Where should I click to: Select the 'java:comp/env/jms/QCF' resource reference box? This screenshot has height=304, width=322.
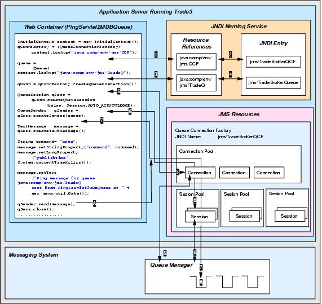tap(196, 61)
